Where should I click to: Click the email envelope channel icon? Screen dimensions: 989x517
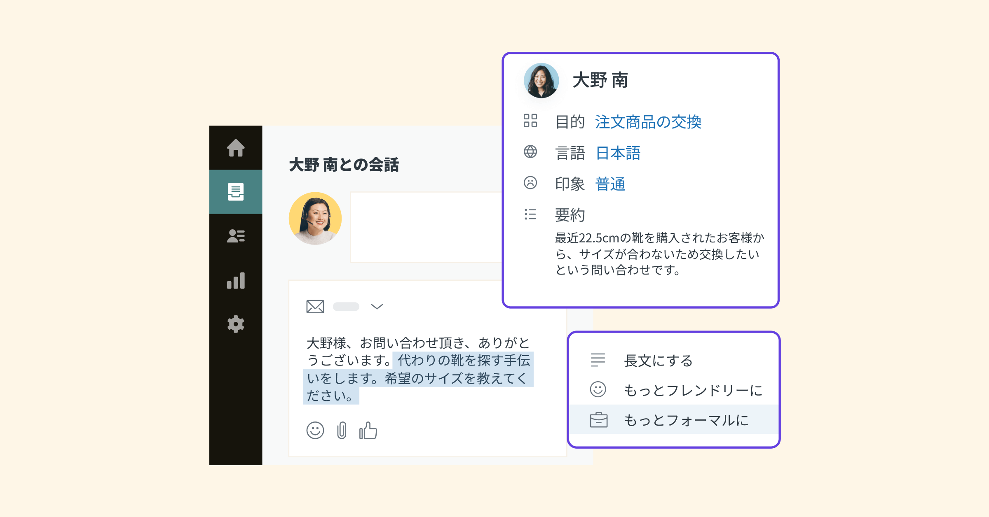point(315,307)
